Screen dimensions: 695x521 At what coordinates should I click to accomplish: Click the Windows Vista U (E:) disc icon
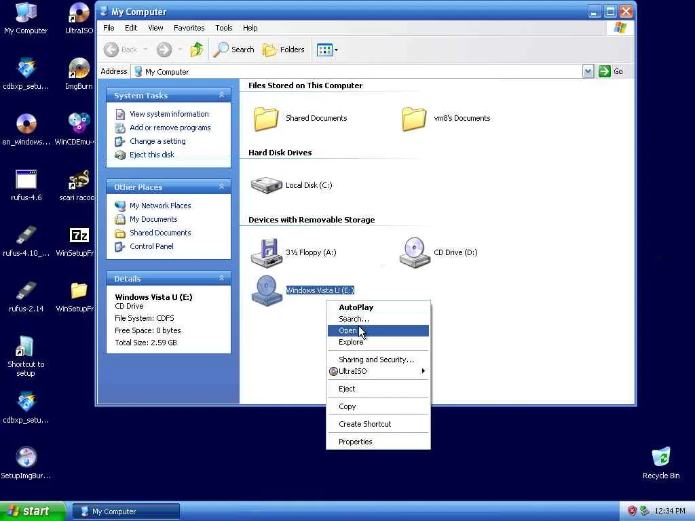[x=266, y=290]
